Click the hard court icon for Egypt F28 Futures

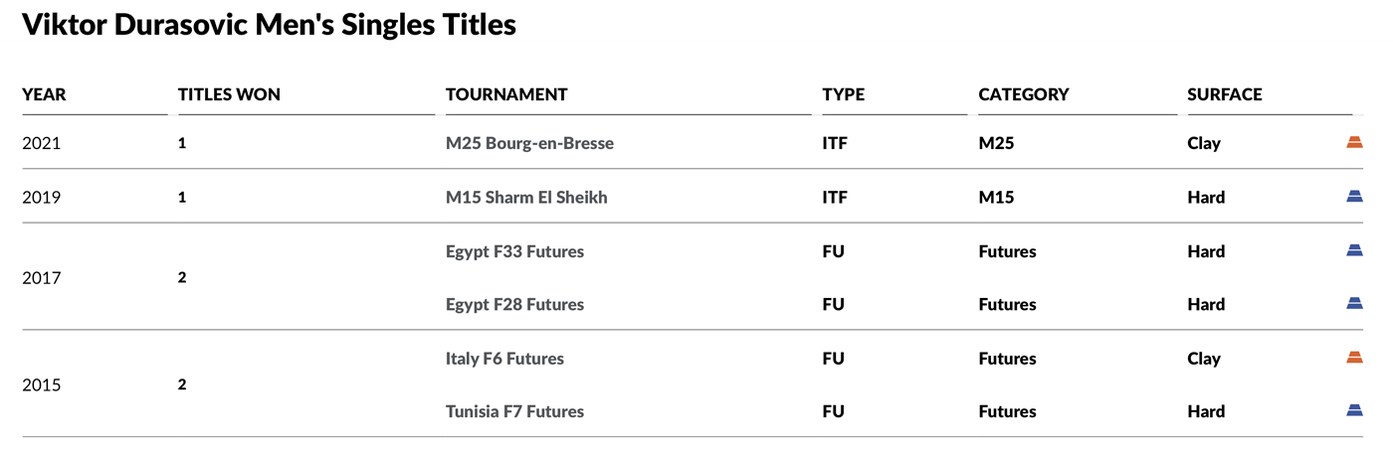1354,303
